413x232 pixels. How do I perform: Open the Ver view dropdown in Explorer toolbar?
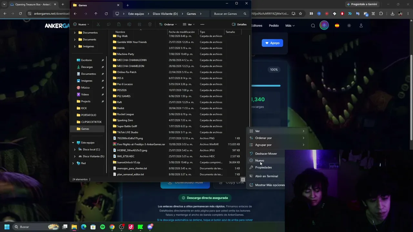coord(189,24)
